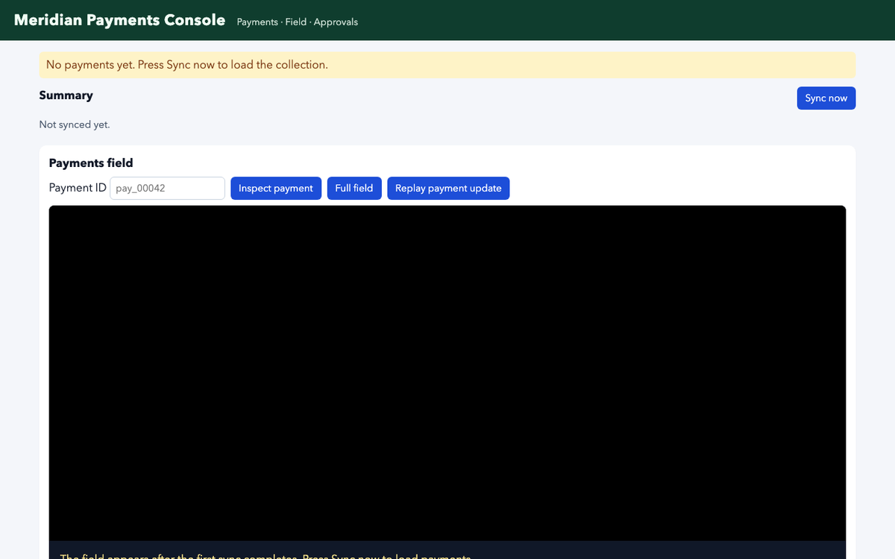895x559 pixels.
Task: Click the Payment ID label
Action: (78, 188)
